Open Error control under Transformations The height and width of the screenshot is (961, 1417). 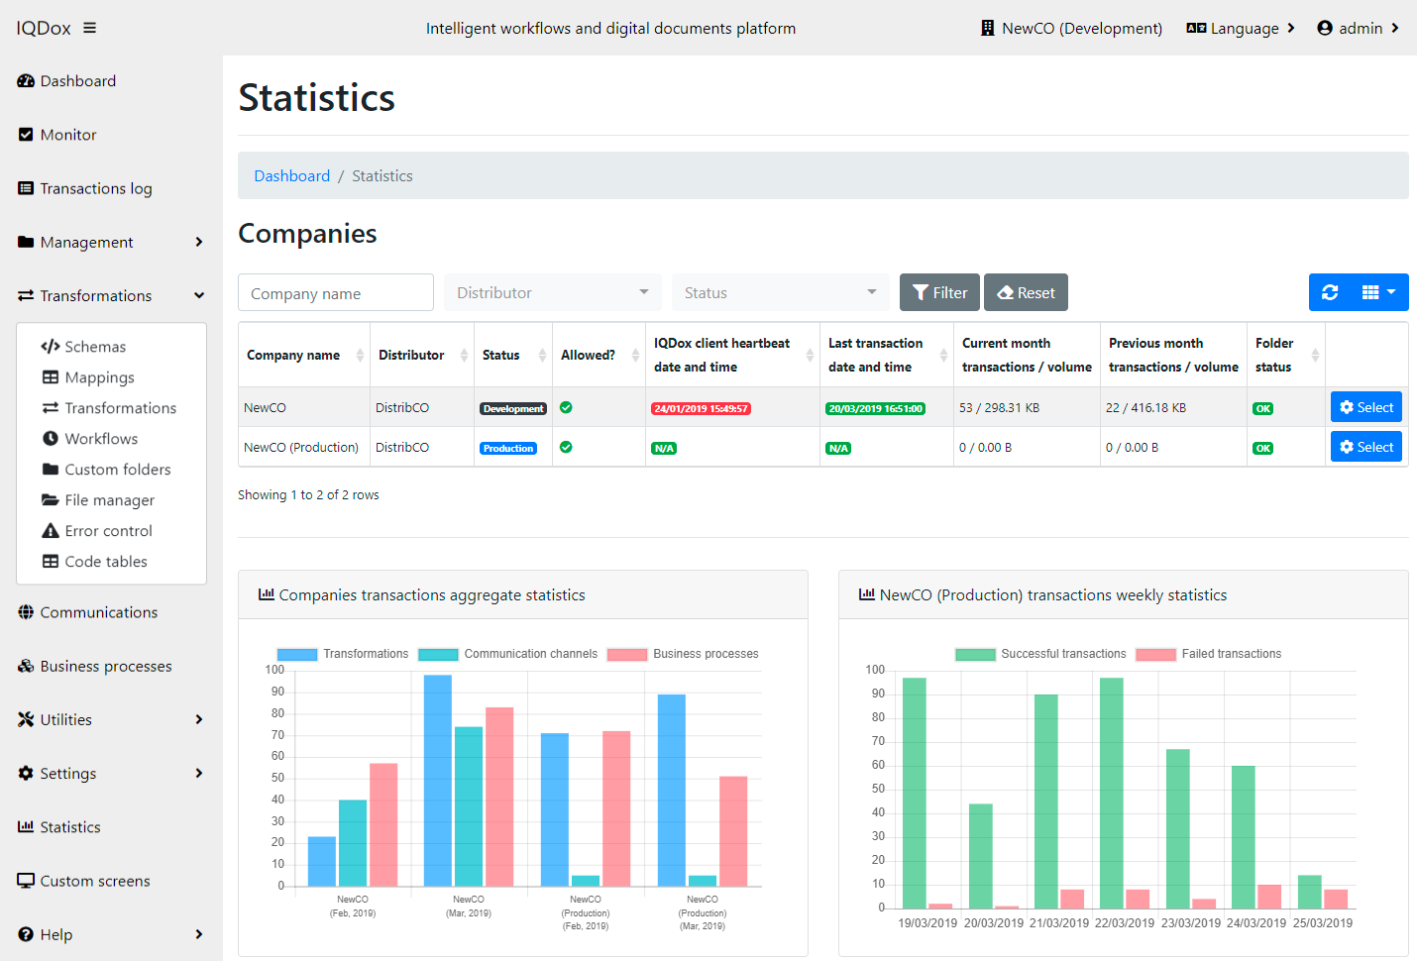pos(108,531)
